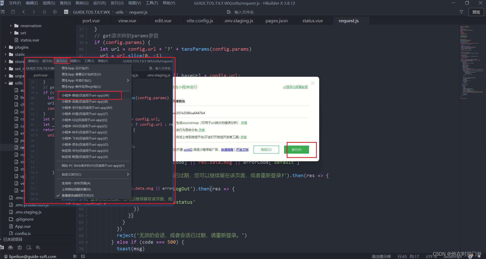The height and width of the screenshot is (259, 486).
Task: Switch to the vite.config.js tab
Action: [200, 21]
